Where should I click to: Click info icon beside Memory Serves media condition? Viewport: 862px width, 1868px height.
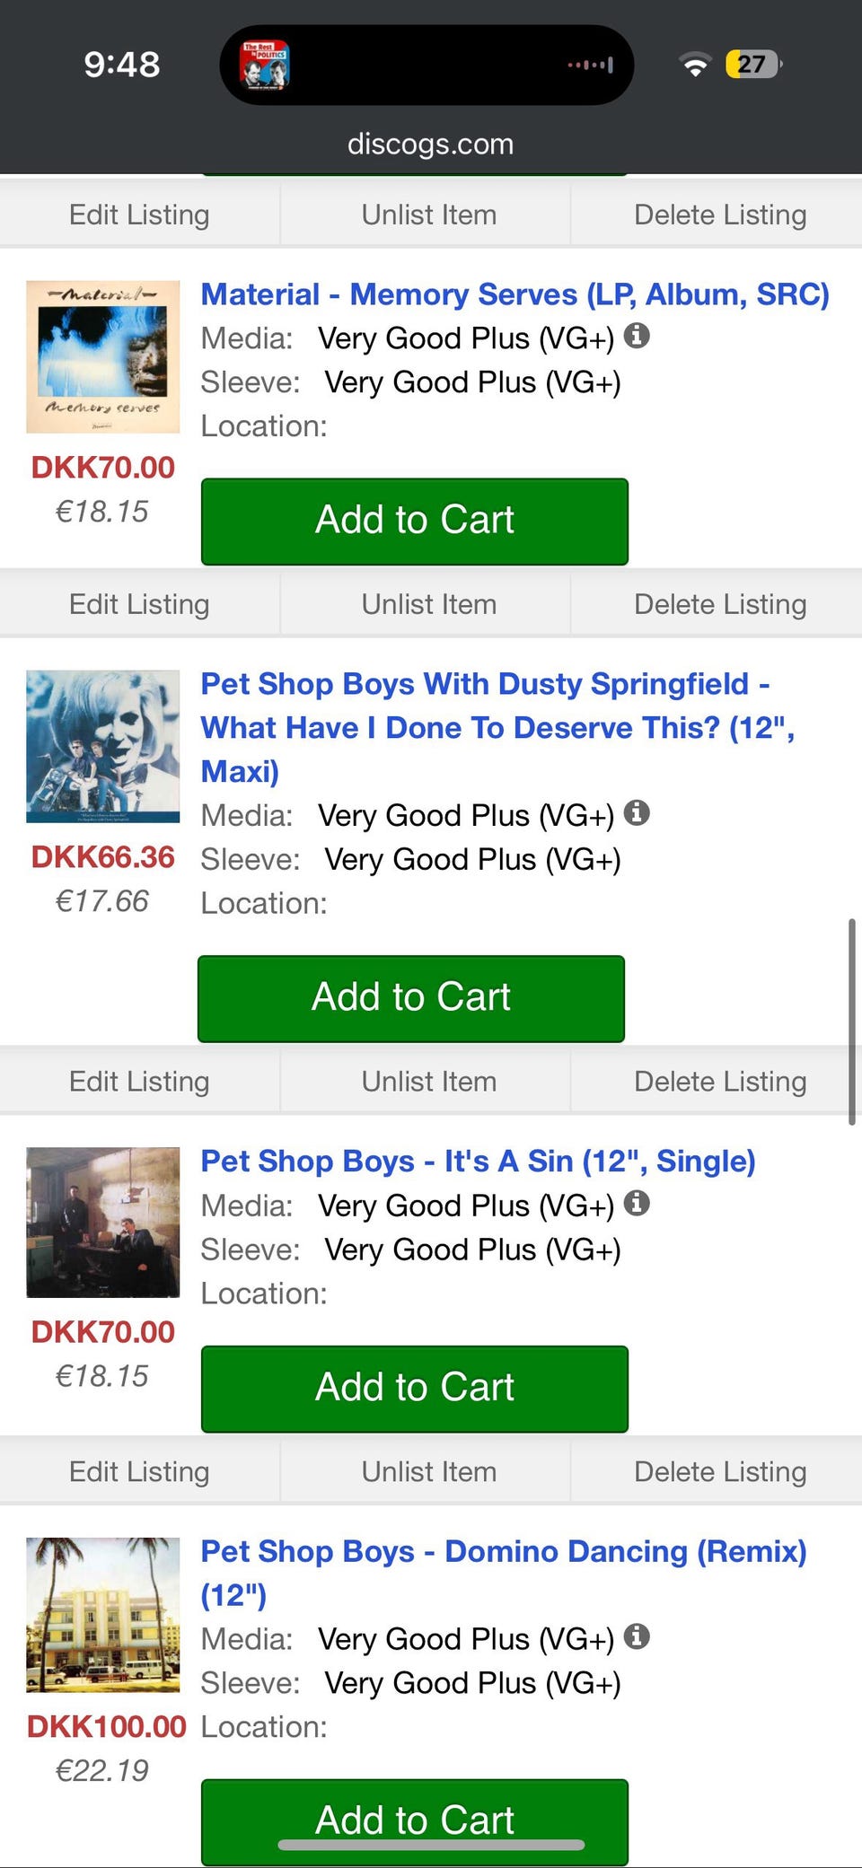[x=637, y=336]
